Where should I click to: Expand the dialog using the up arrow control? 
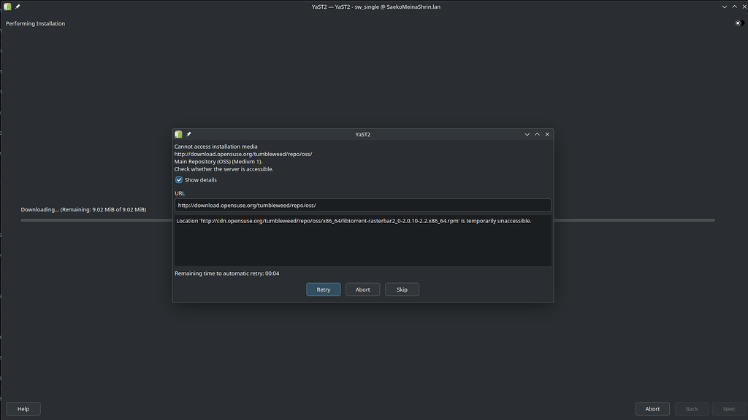click(x=537, y=134)
